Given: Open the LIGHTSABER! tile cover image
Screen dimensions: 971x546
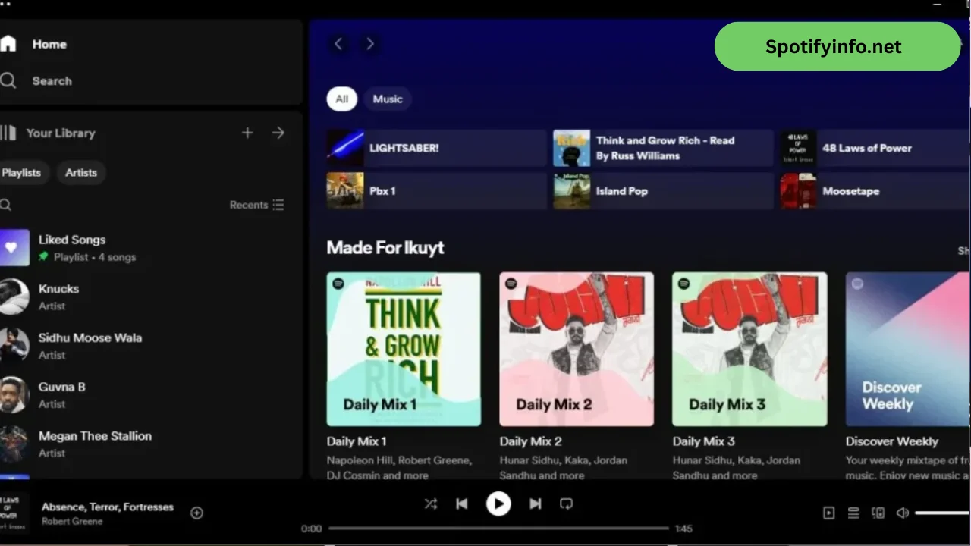Looking at the screenshot, I should (x=345, y=148).
